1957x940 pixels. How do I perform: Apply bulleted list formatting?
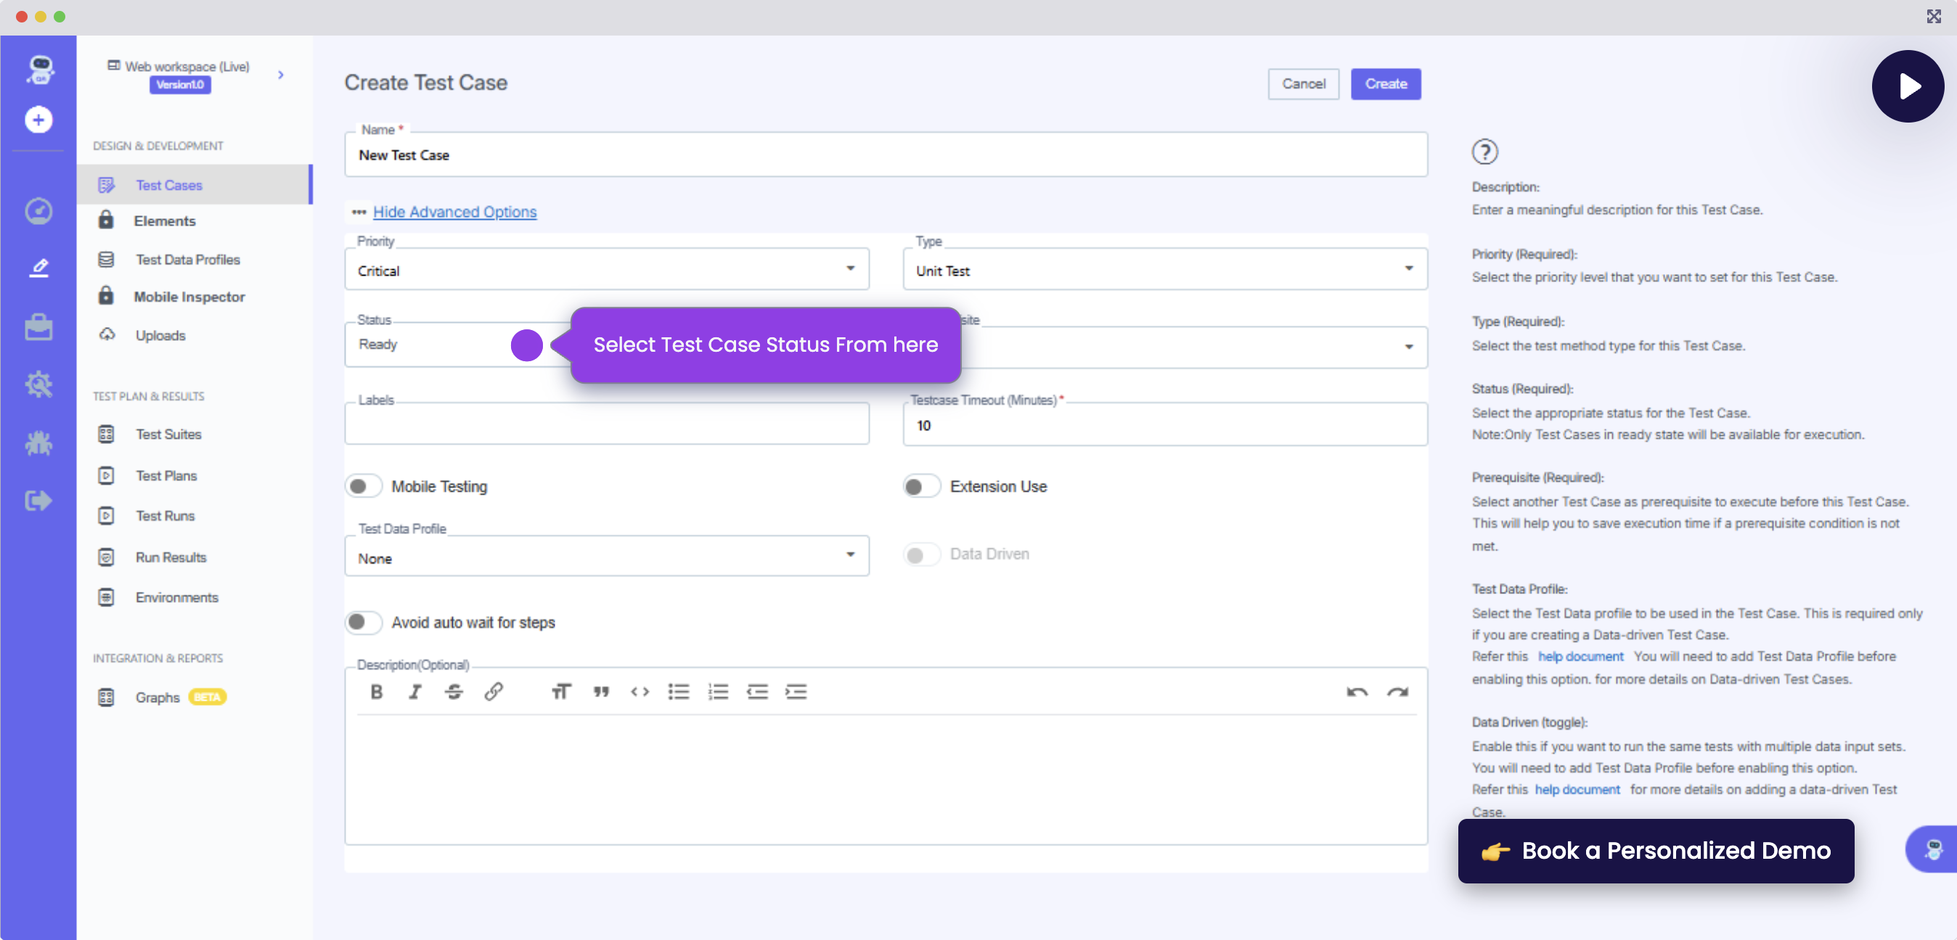point(679,692)
